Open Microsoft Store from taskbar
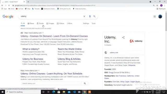 point(59,92)
